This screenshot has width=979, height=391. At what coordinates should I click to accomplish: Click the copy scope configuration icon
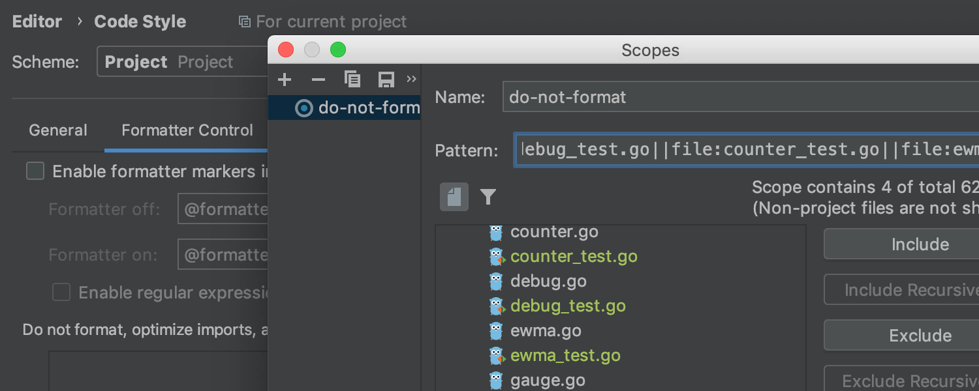(352, 80)
